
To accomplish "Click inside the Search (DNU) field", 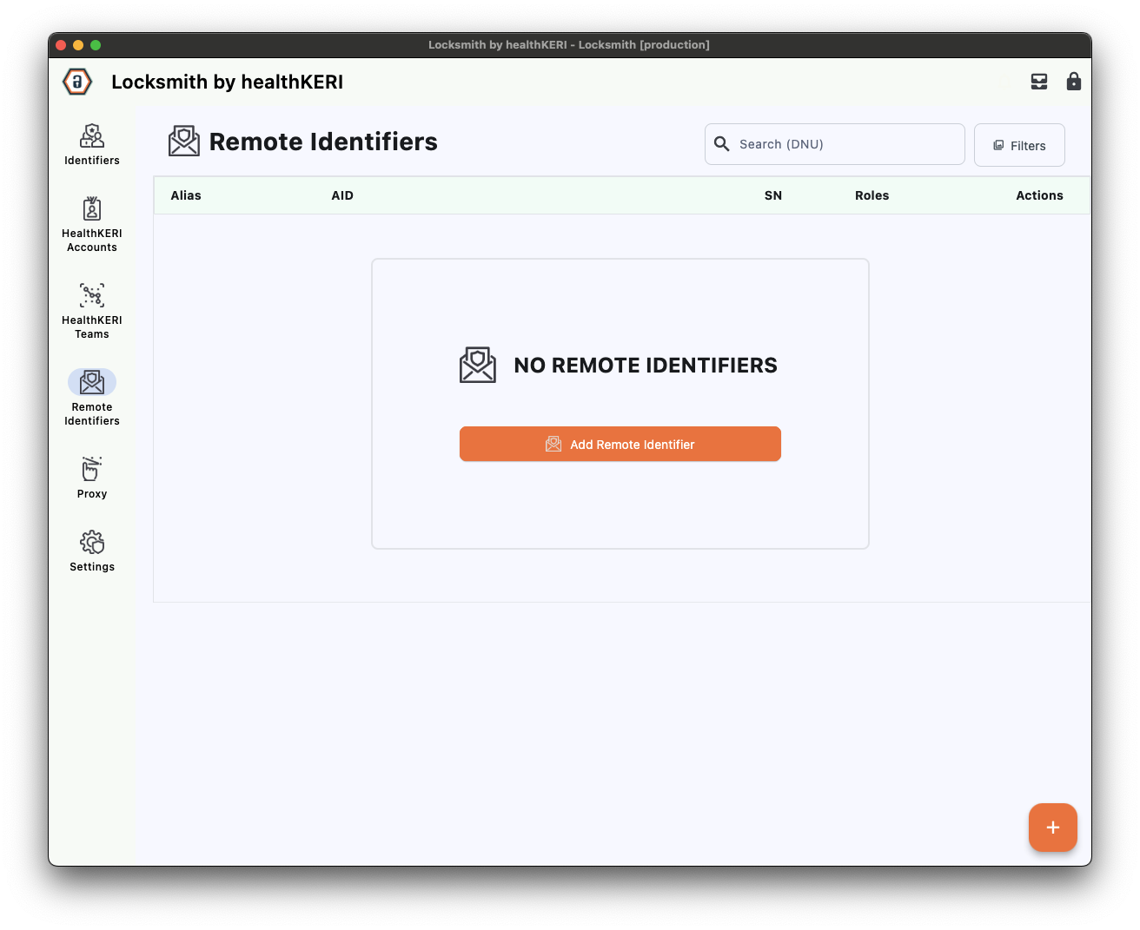I will click(834, 144).
